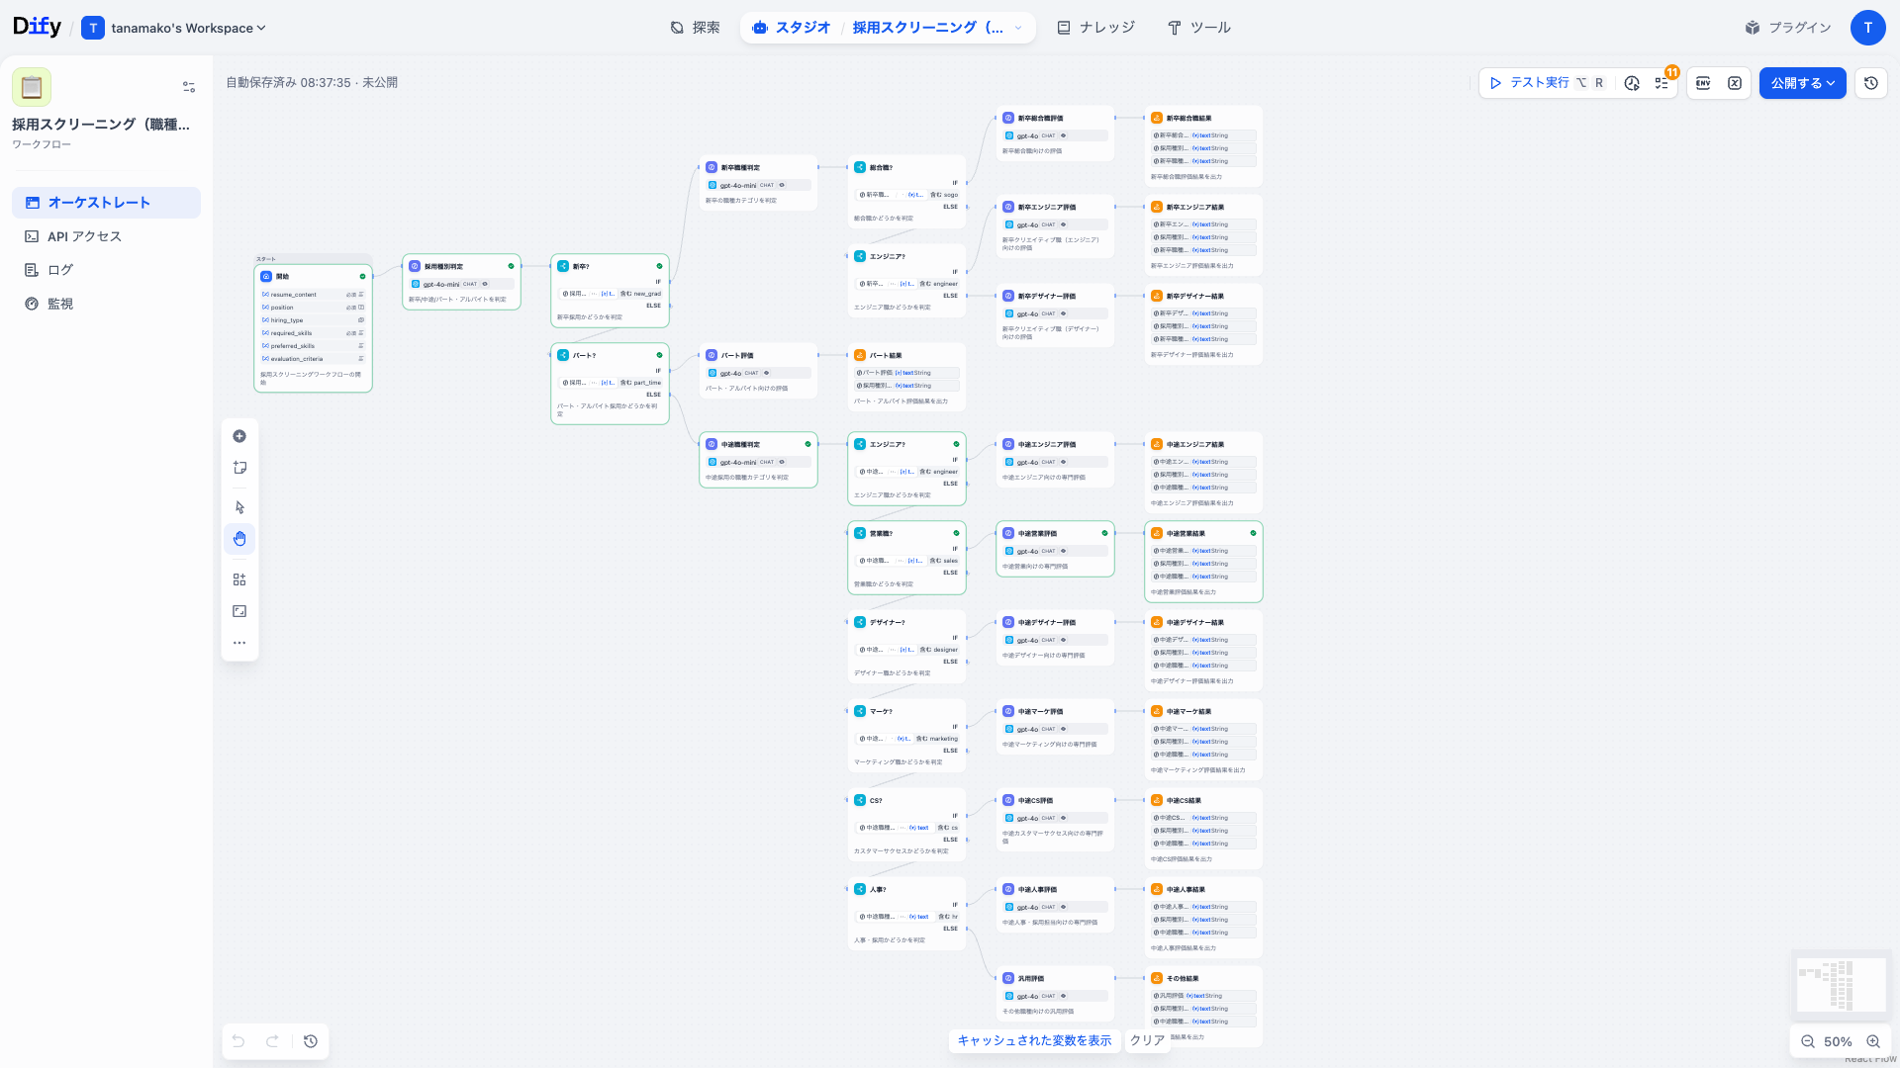This screenshot has height=1068, width=1900.
Task: Undo the last change
Action: pos(237,1041)
